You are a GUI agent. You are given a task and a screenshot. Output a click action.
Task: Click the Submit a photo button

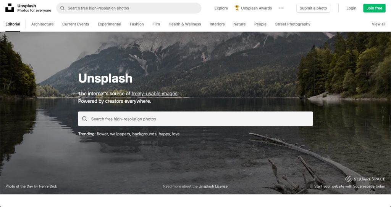coord(313,8)
